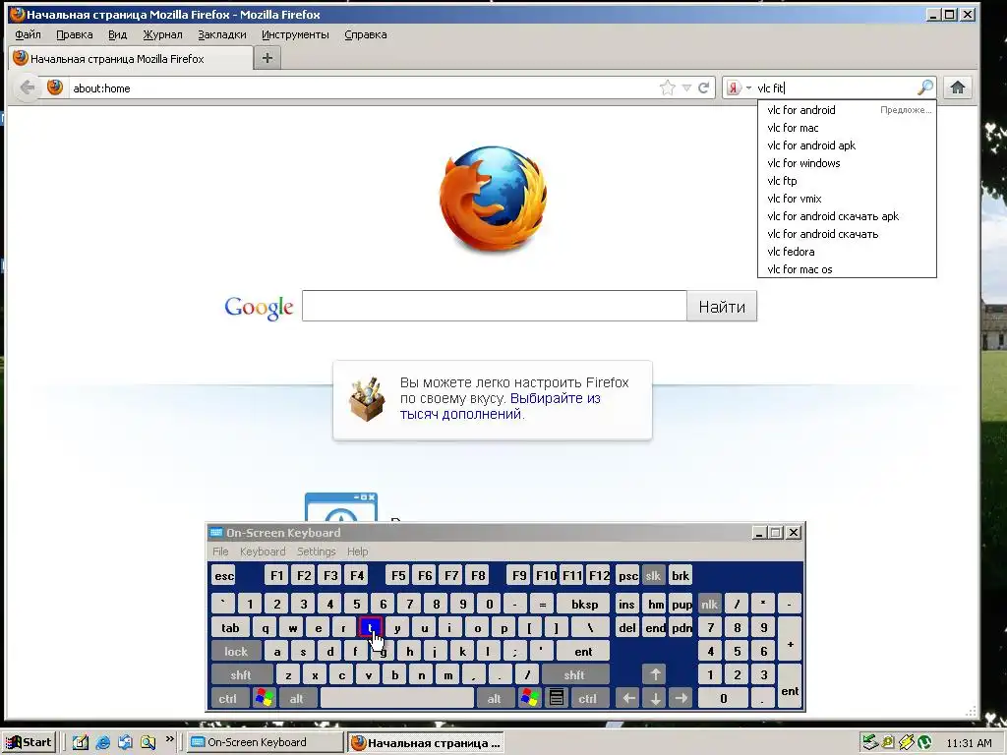The width and height of the screenshot is (1007, 755).
Task: Open the Журнал menu
Action: coord(162,34)
